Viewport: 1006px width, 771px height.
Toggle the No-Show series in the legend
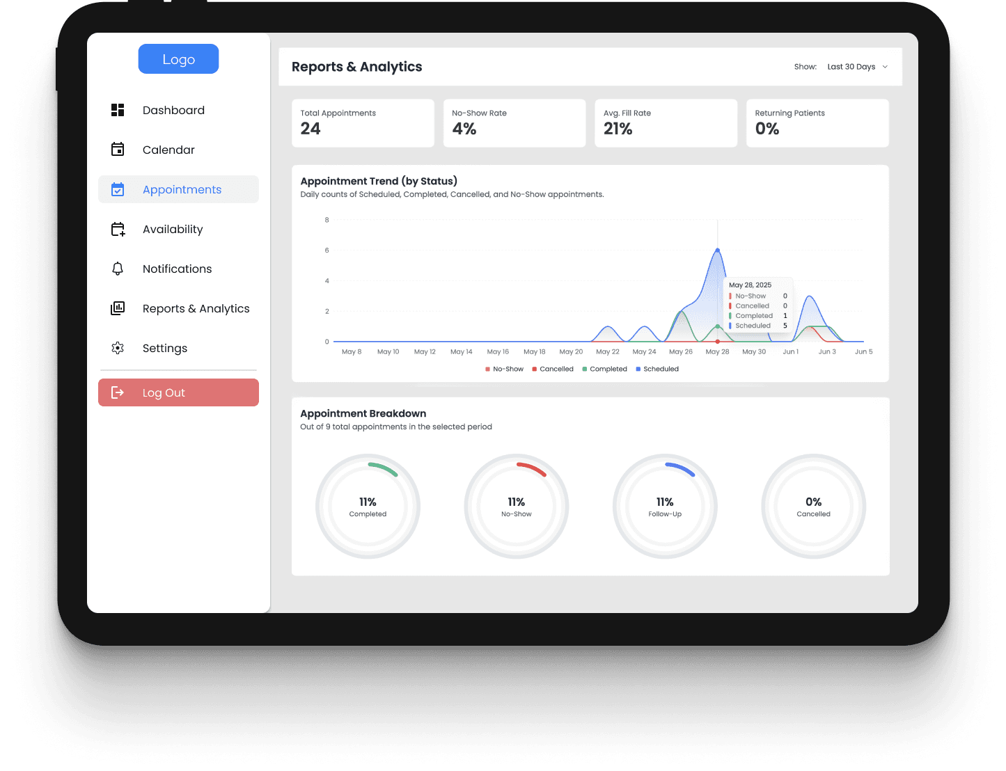(x=504, y=369)
